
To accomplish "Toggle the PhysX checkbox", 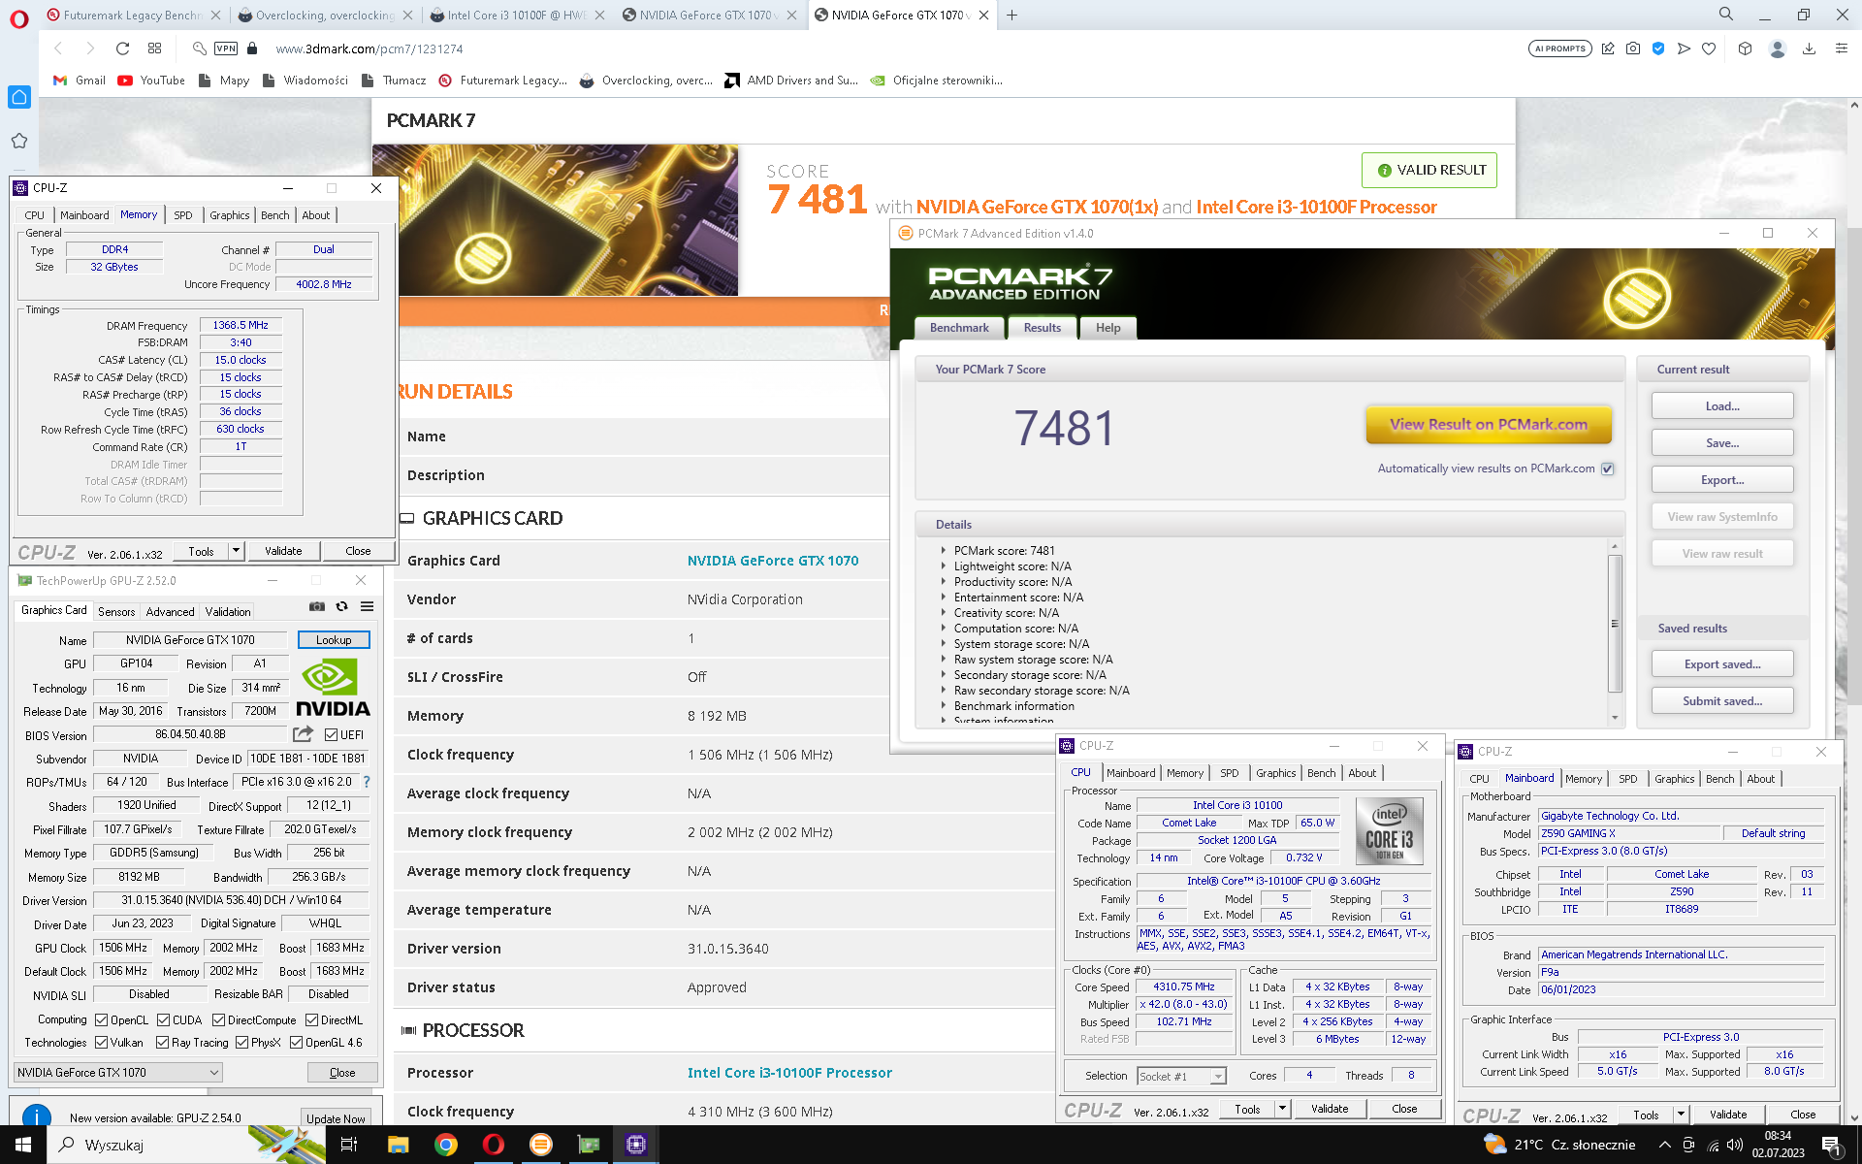I will click(x=241, y=1043).
